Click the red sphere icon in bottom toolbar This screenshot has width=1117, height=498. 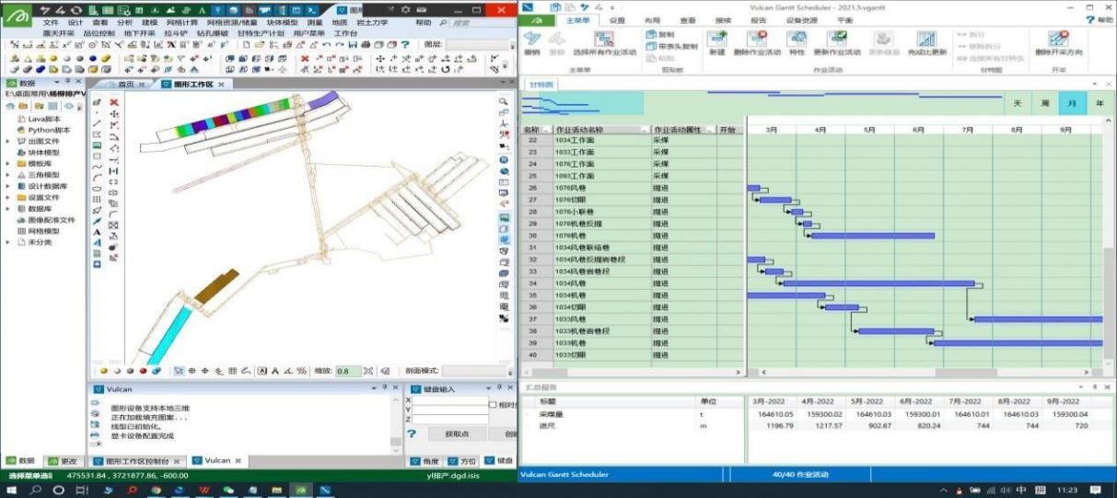(x=143, y=371)
